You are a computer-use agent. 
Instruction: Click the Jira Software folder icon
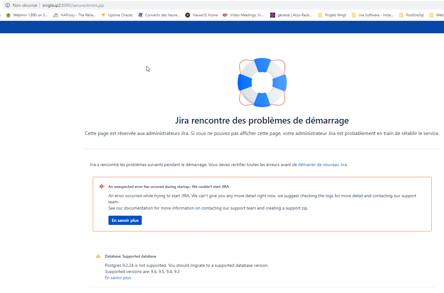click(x=354, y=15)
